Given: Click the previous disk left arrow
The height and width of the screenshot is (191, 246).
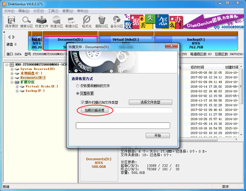Looking at the screenshot, I should pyautogui.click(x=9, y=37).
